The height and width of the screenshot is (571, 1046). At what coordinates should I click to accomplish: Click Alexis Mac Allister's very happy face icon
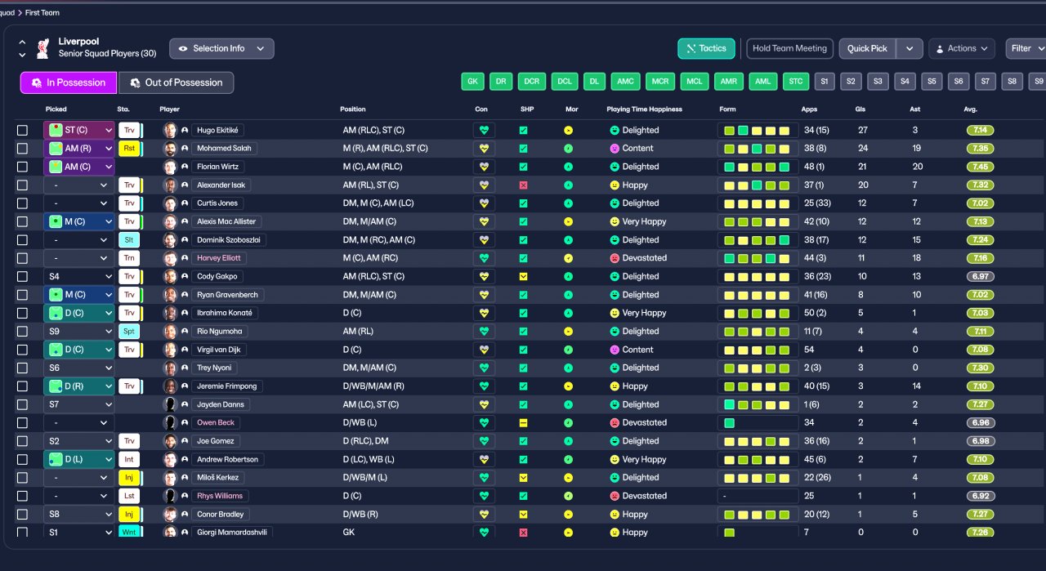[x=615, y=221]
